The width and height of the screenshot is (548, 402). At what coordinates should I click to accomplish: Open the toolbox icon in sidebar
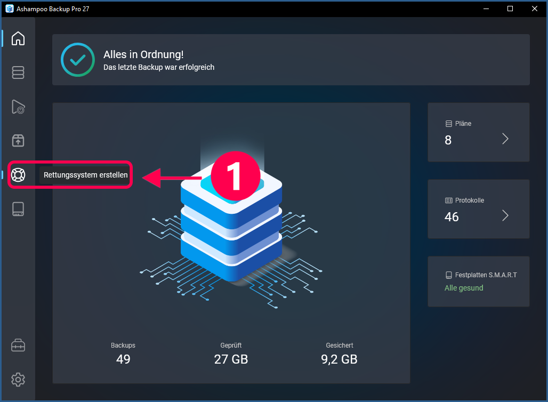pyautogui.click(x=18, y=345)
